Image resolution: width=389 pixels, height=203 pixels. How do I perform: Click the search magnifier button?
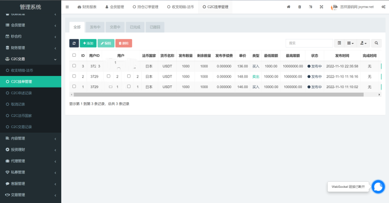click(377, 44)
